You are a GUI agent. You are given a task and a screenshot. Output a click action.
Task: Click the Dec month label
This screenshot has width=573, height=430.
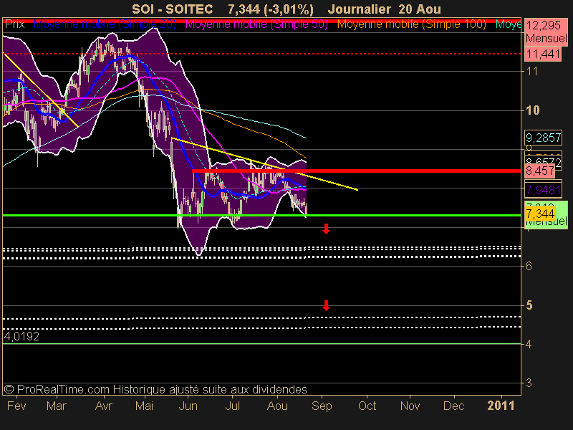point(454,406)
